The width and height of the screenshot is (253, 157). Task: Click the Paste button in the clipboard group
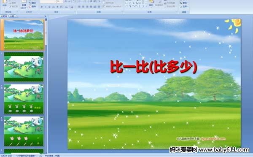pos(4,3)
